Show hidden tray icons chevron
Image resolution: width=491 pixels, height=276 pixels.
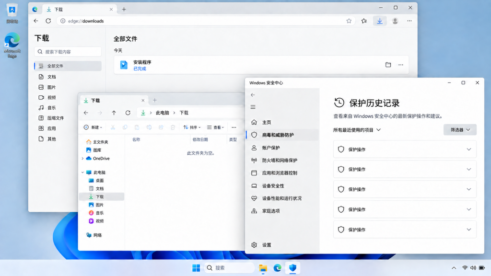click(454, 268)
